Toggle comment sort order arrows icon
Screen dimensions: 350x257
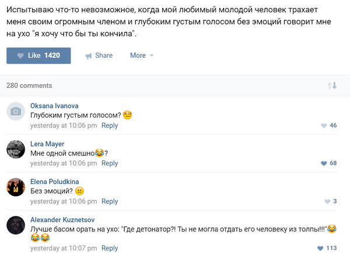[x=332, y=86]
